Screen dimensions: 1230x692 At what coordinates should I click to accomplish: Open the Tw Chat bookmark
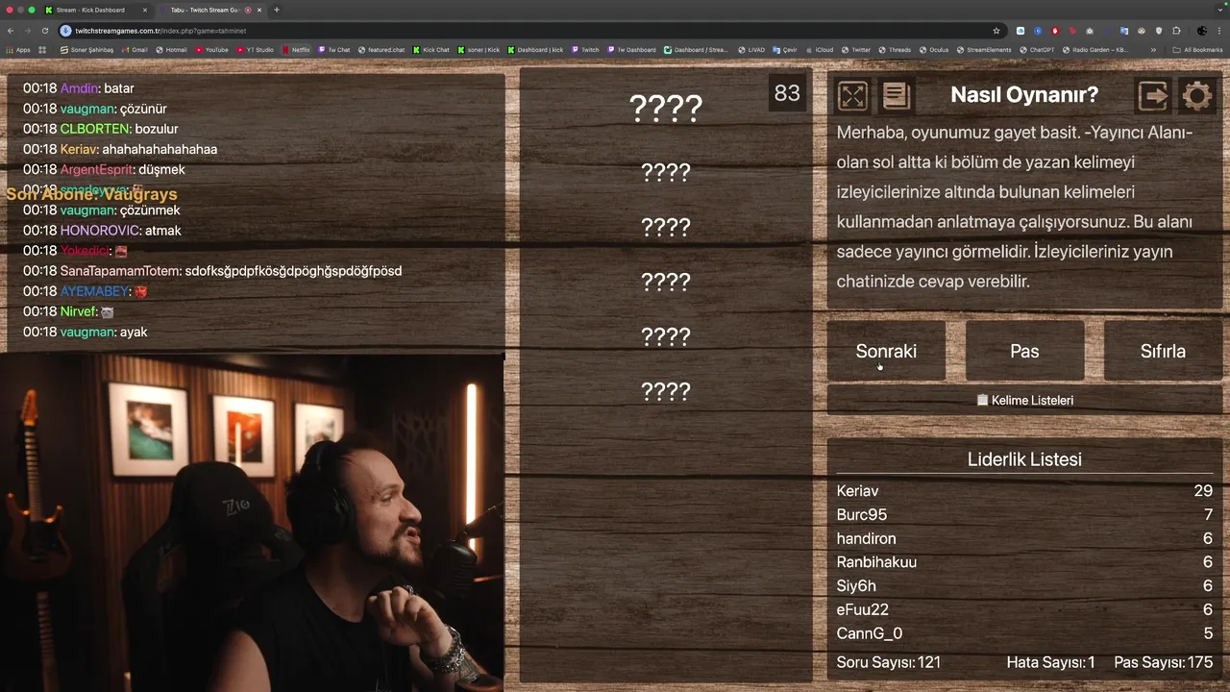point(334,50)
